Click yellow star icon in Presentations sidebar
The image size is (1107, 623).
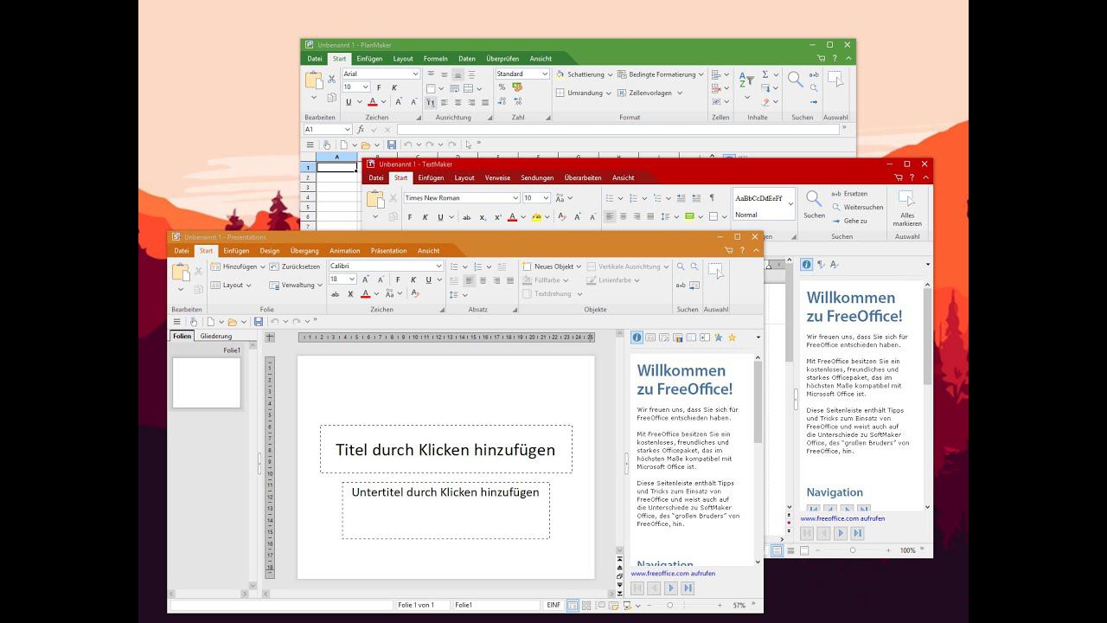pyautogui.click(x=732, y=337)
